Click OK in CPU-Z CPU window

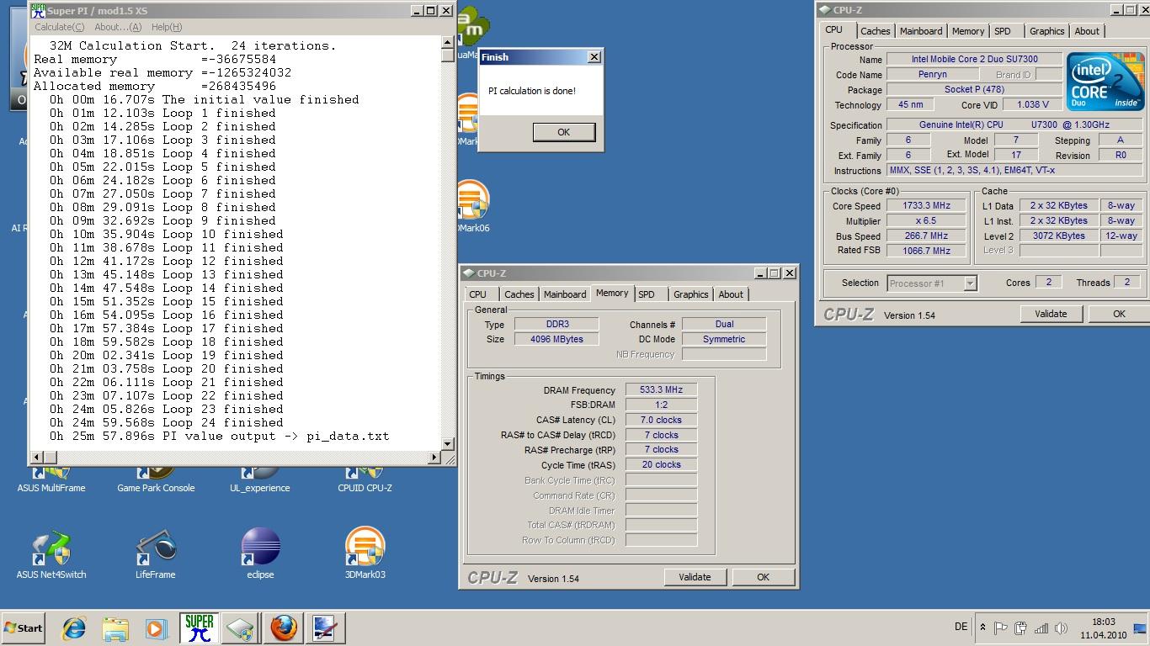(x=1119, y=314)
